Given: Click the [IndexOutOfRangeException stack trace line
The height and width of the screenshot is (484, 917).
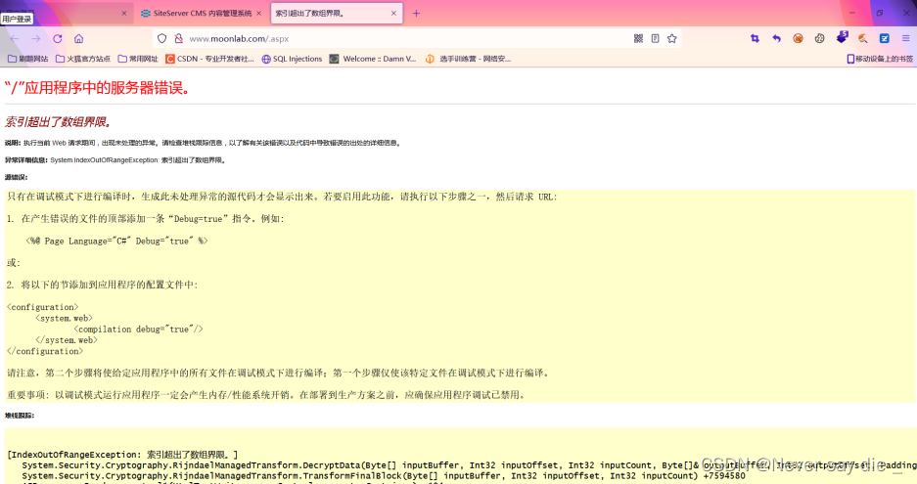Looking at the screenshot, I should pos(122,455).
